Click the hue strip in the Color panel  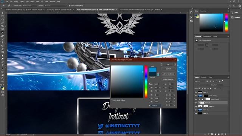[x=226, y=23]
